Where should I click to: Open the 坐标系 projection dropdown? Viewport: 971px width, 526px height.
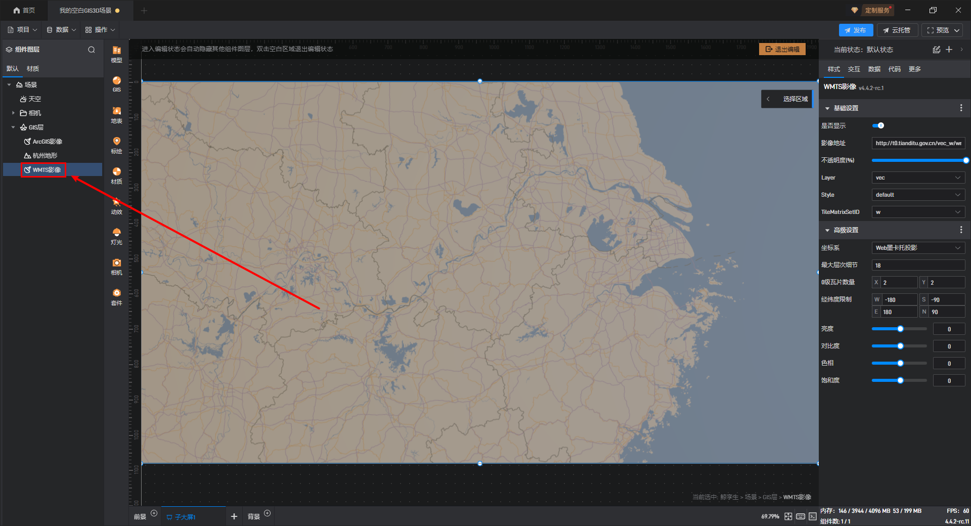click(x=918, y=248)
